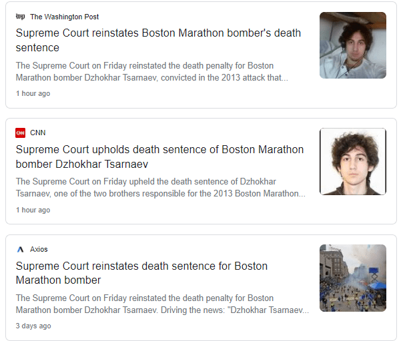
Task: Click '1 hour ago' in the Washington Post card
Action: click(33, 94)
